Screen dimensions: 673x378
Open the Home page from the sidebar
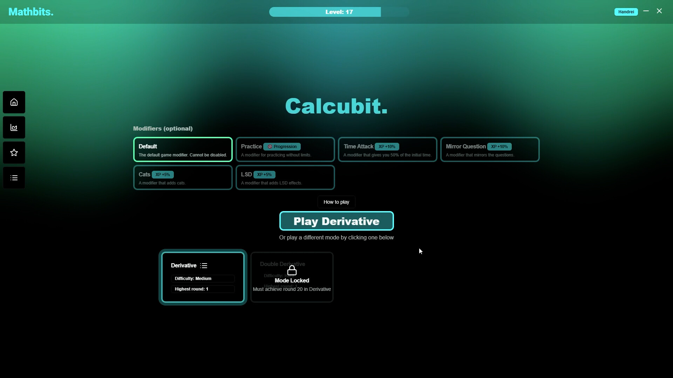(x=14, y=102)
